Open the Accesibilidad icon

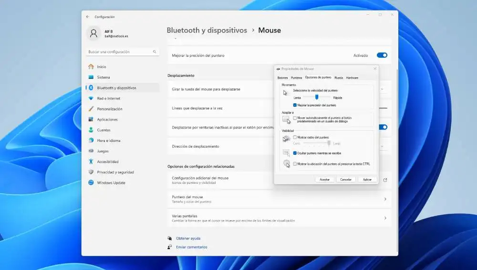coord(91,161)
